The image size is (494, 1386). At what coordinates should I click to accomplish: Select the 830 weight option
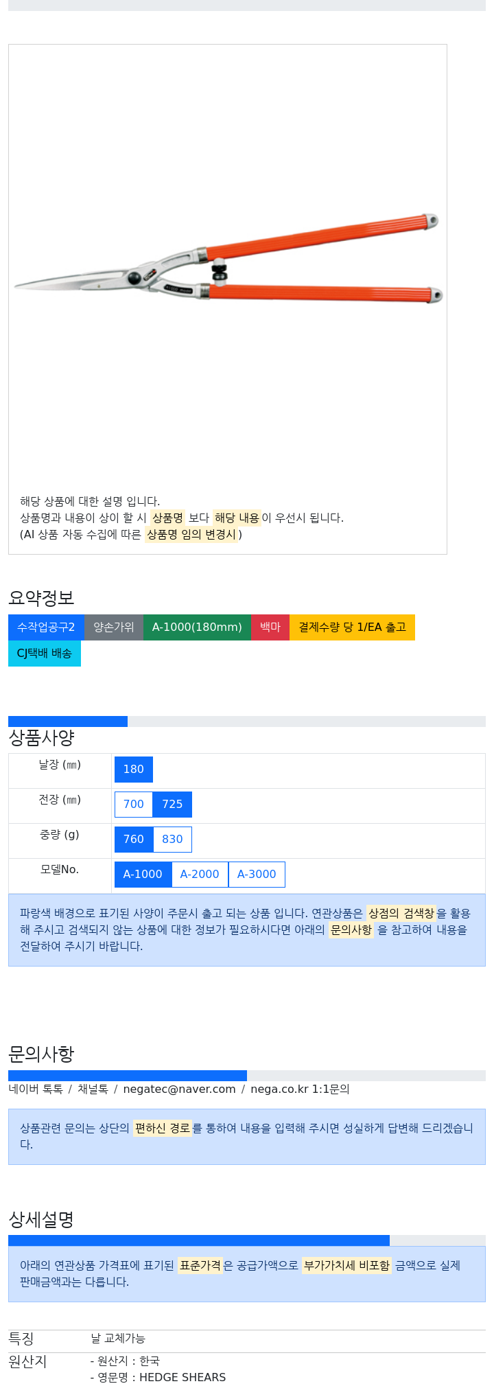[172, 840]
